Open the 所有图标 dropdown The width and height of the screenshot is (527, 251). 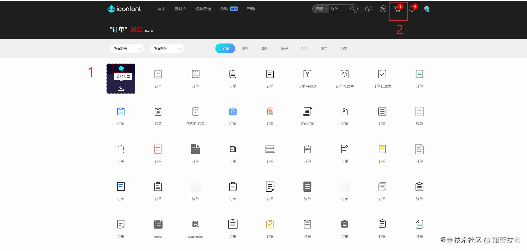(x=127, y=49)
